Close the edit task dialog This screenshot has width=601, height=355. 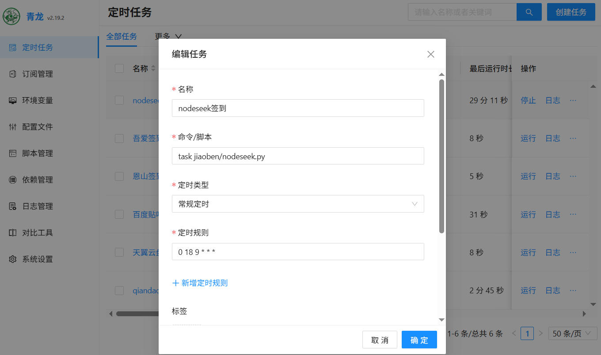pos(430,54)
